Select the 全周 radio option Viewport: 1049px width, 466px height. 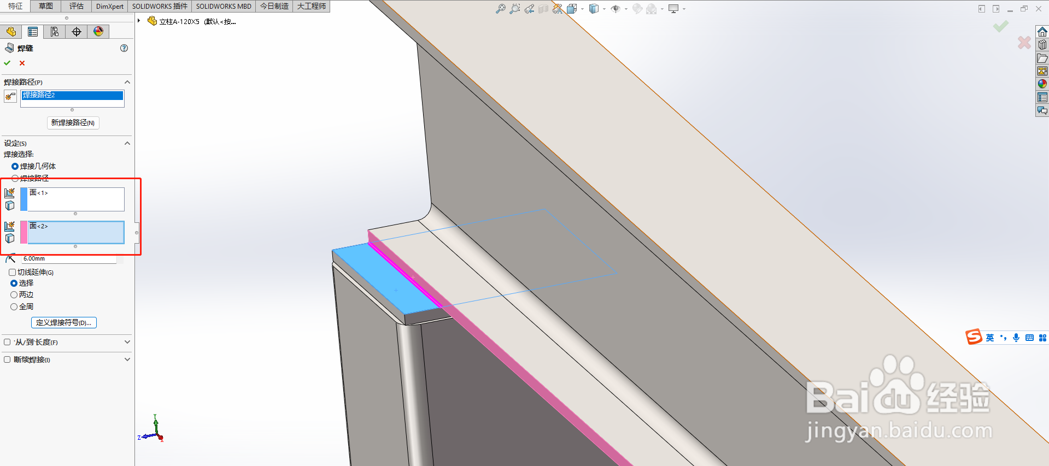coord(14,306)
